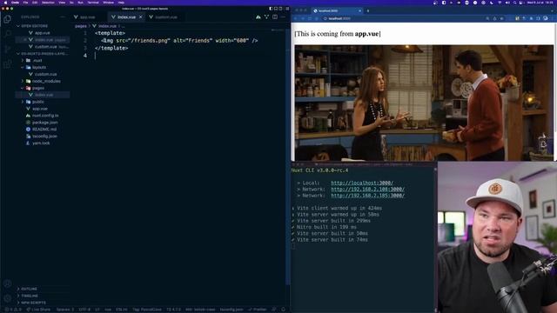Click the pages breadcrumb above the editor

[x=81, y=26]
